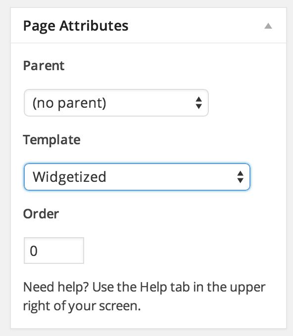Click the down arrow in Template select

(x=240, y=180)
